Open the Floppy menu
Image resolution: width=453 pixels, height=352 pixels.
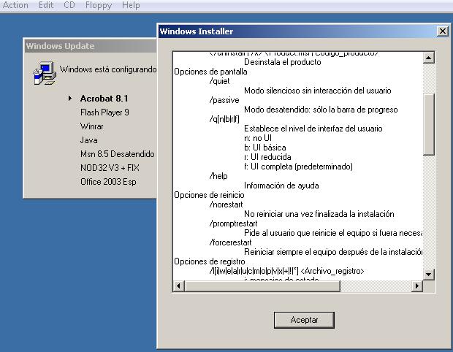98,5
